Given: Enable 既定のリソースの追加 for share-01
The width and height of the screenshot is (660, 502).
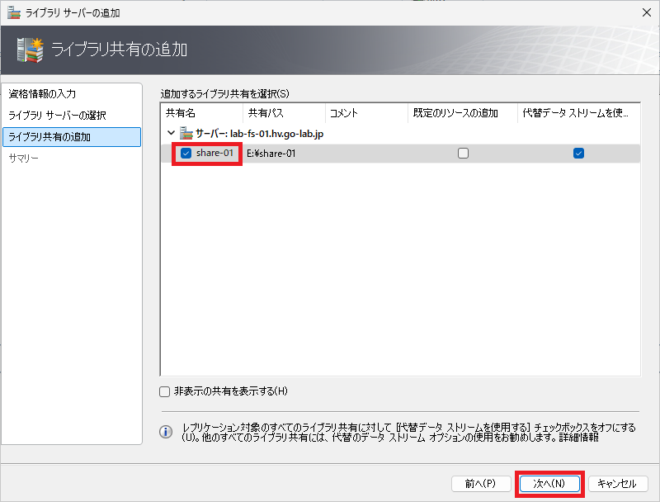Looking at the screenshot, I should [x=463, y=154].
